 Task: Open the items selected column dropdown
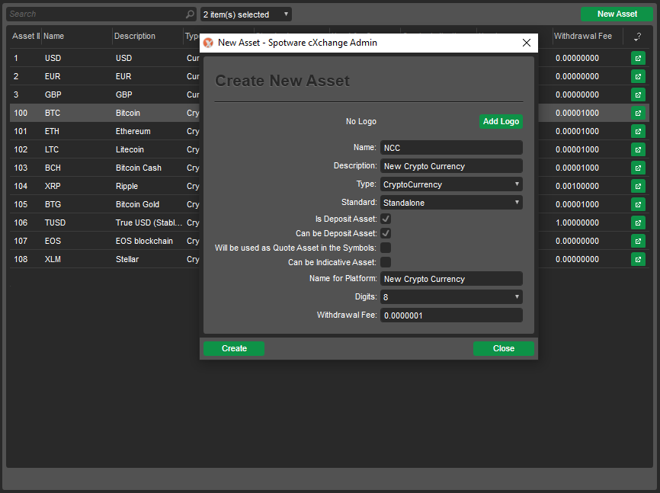click(246, 14)
